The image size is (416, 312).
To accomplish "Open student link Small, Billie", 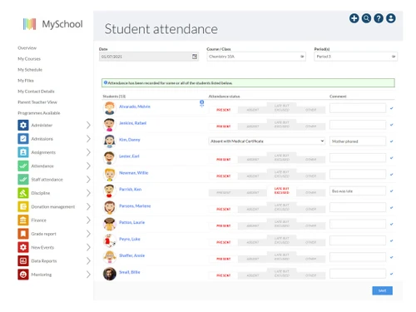I will 130,272.
